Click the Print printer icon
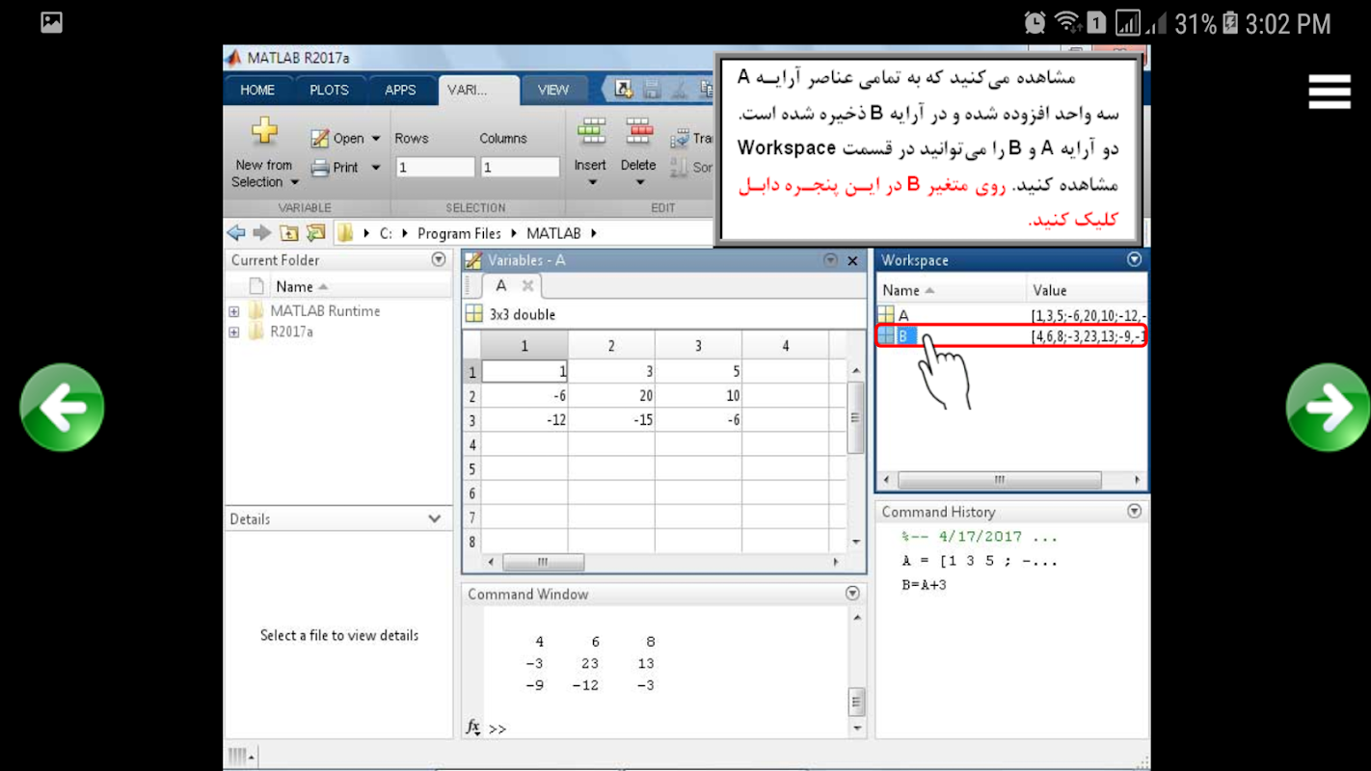The width and height of the screenshot is (1371, 771). (x=320, y=168)
